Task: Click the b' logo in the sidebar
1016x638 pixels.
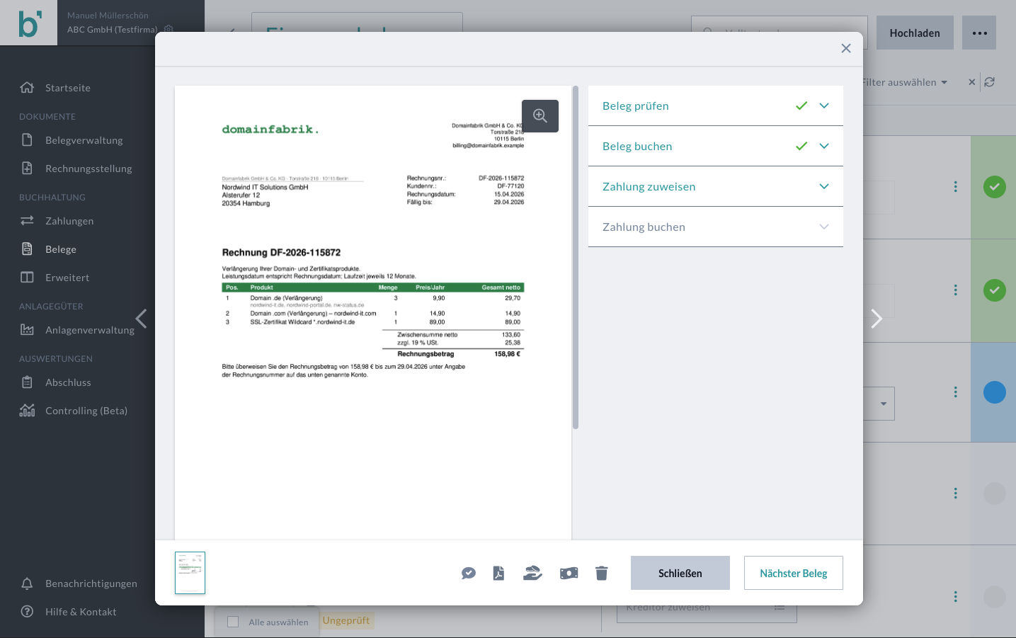Action: pyautogui.click(x=29, y=23)
